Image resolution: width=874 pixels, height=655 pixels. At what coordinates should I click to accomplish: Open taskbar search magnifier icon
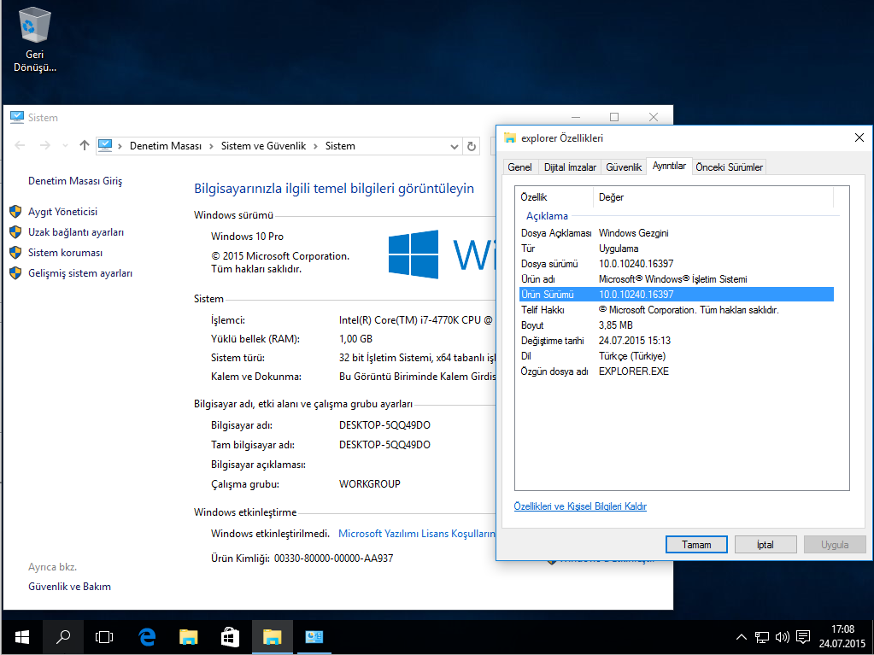[63, 636]
